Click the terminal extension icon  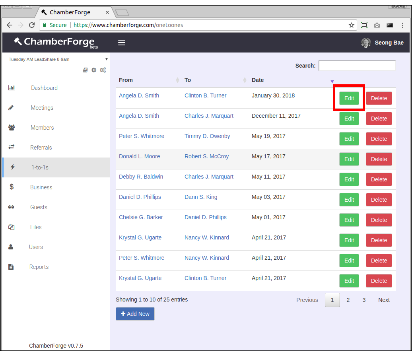pos(390,25)
